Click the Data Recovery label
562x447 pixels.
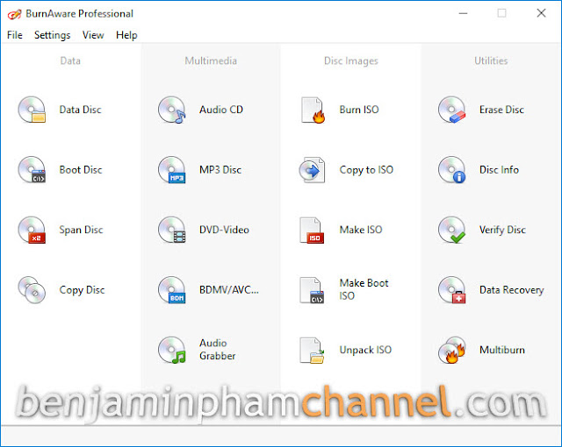click(512, 290)
